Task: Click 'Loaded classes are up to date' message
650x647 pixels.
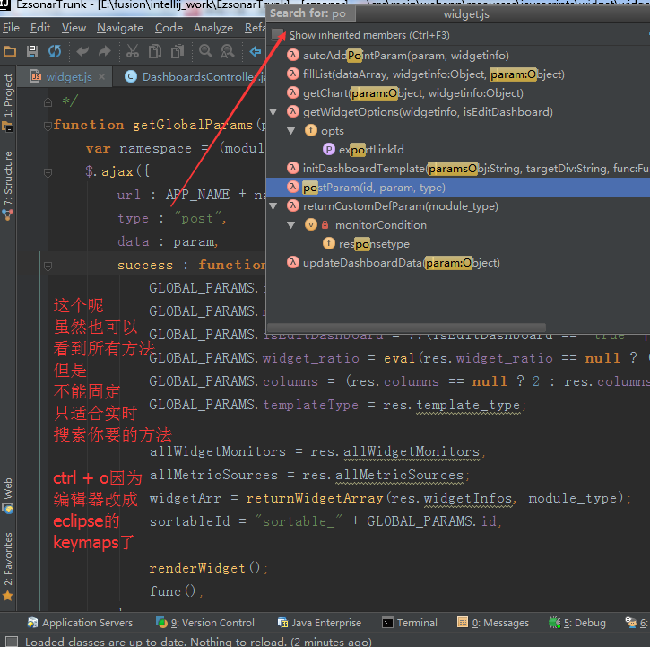Action: click(x=198, y=642)
